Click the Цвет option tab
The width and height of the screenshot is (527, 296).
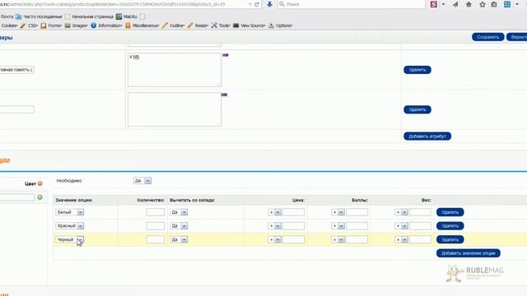click(30, 183)
